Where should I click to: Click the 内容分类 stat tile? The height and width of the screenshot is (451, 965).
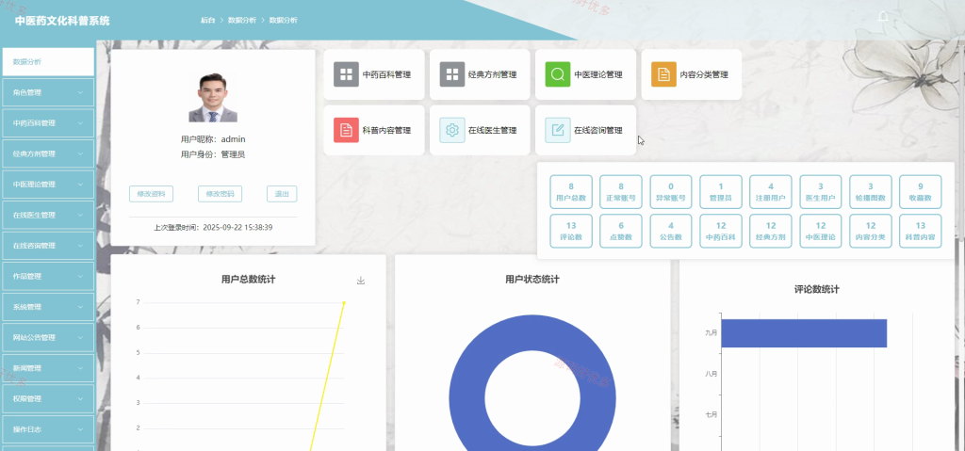click(870, 231)
